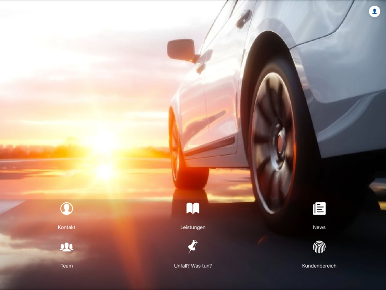Open the News newspaper icon
This screenshot has width=386, height=290.
pyautogui.click(x=319, y=209)
